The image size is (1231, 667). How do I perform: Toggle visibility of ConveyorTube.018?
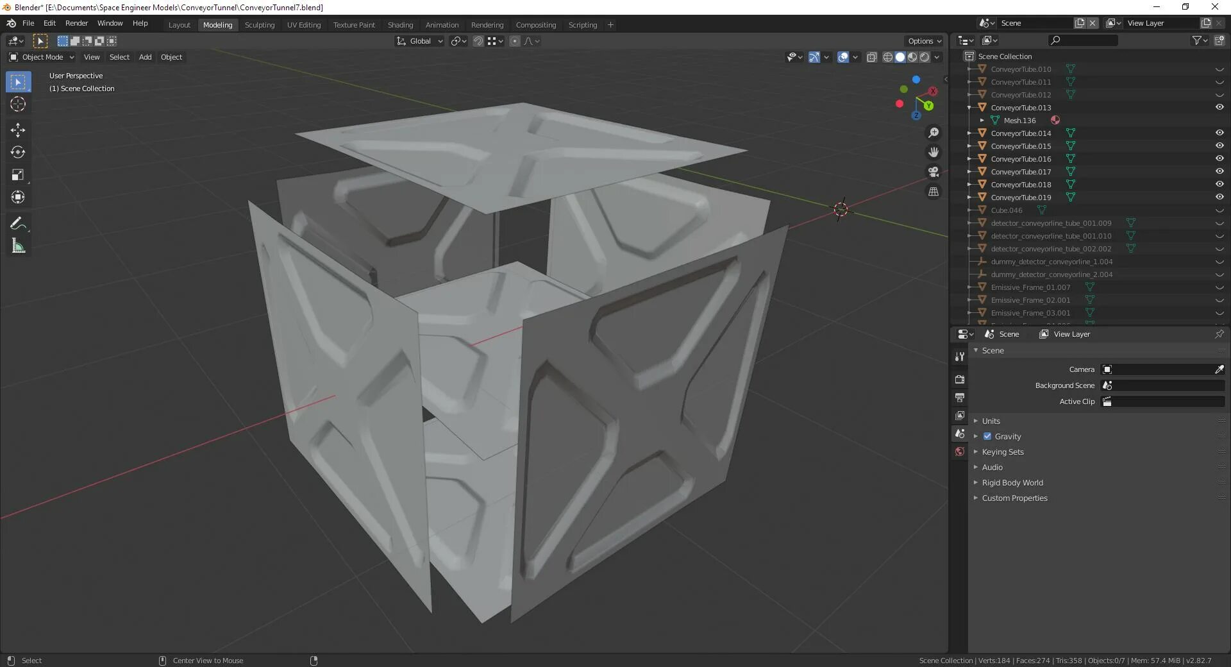click(x=1219, y=184)
